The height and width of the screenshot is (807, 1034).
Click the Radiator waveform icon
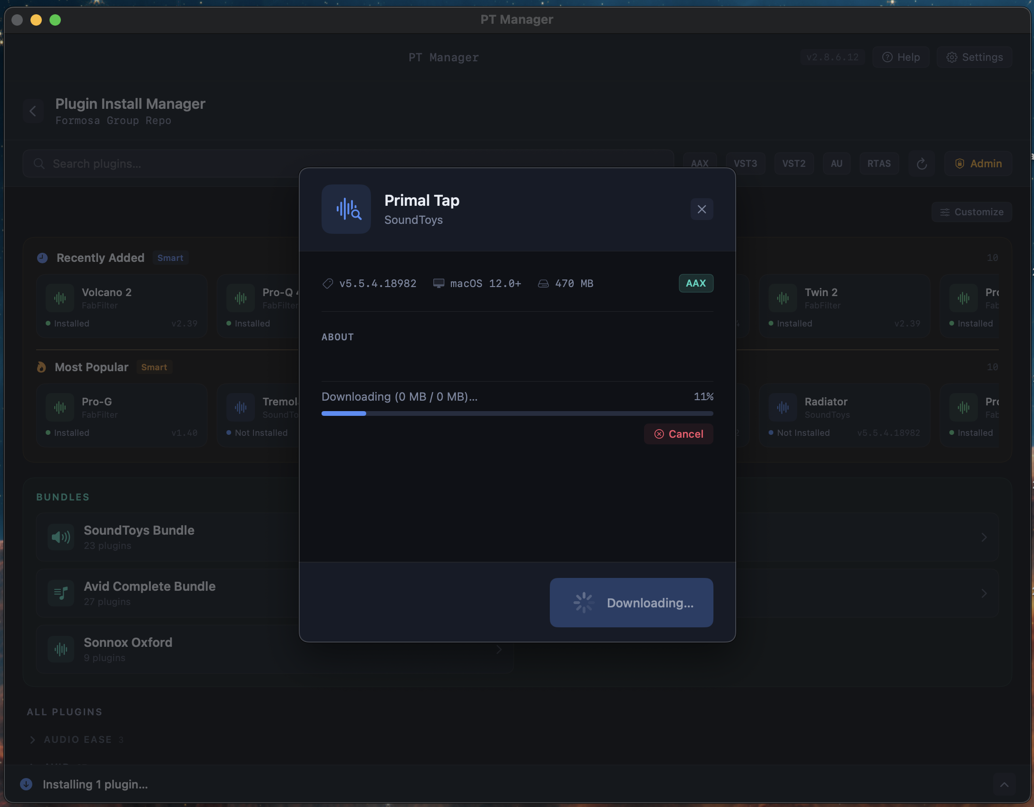[x=783, y=407]
